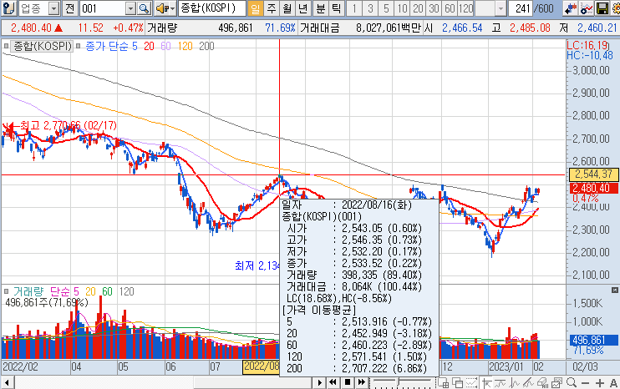Open the custom interval dropdown
Screen dimensions: 620x389
pos(501,8)
